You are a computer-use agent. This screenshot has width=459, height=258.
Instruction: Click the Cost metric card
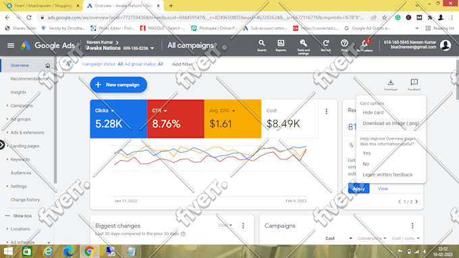tap(290, 119)
